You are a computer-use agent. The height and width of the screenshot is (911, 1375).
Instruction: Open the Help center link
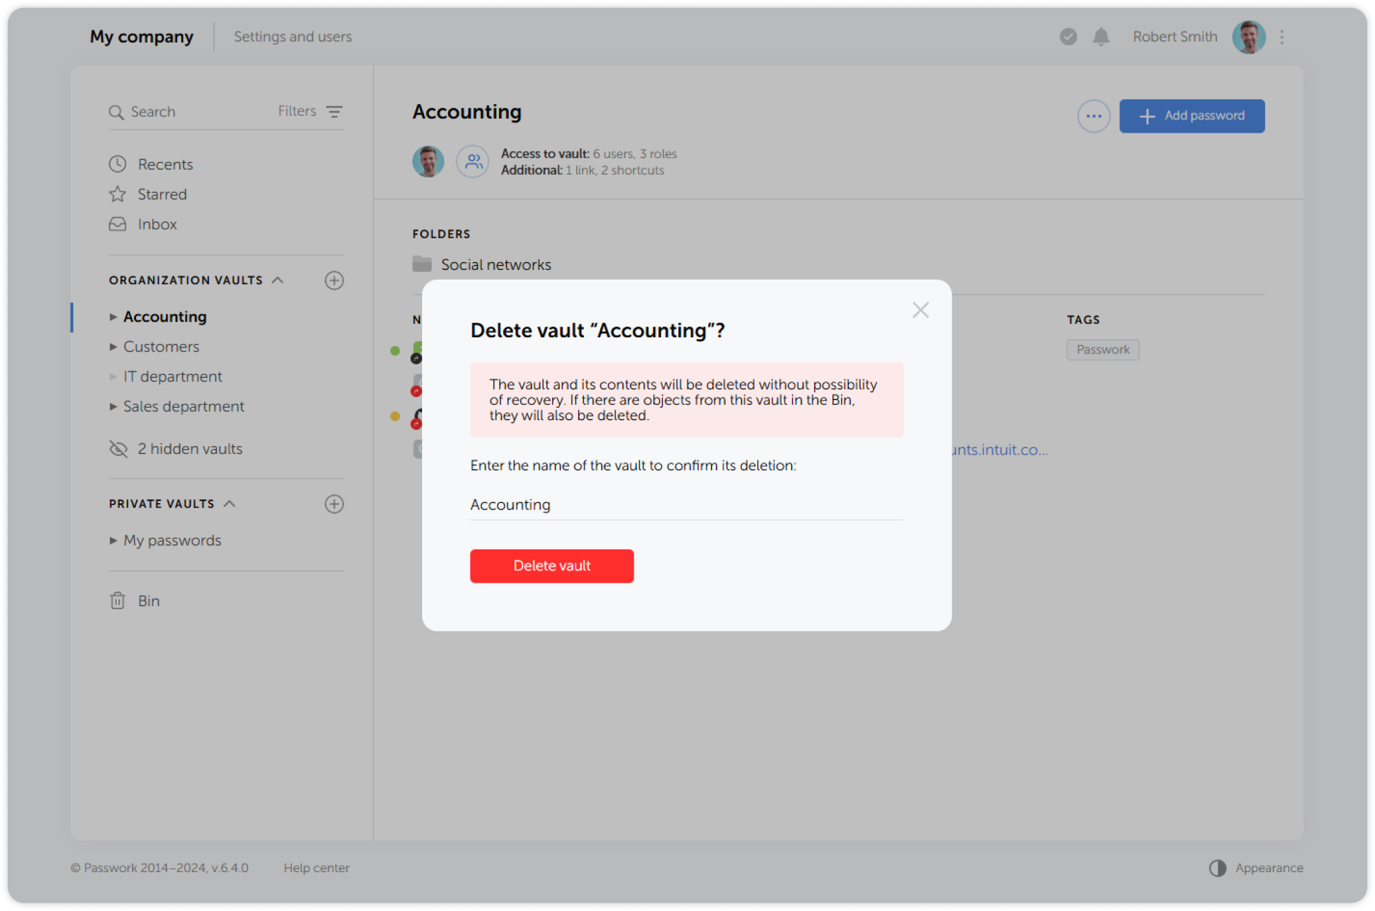pos(317,868)
